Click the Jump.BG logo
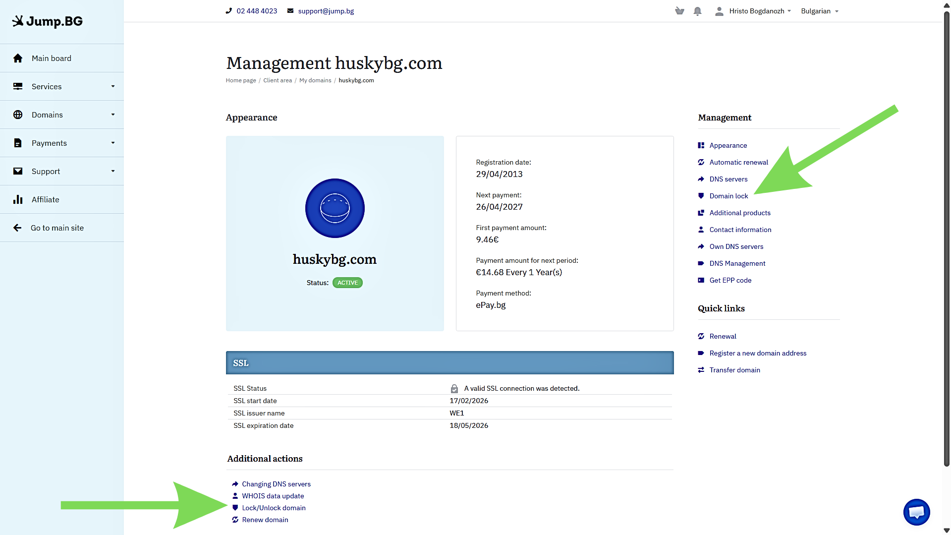Image resolution: width=951 pixels, height=535 pixels. click(48, 21)
